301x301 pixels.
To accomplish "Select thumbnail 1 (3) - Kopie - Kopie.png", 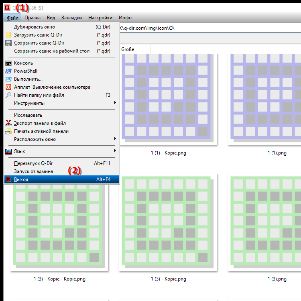I will (x=59, y=228).
